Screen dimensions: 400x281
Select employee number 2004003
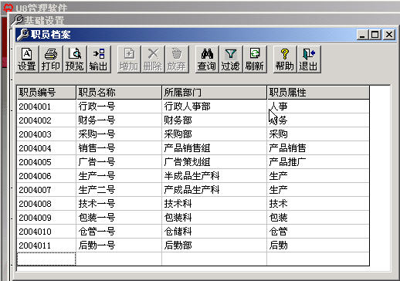pyautogui.click(x=46, y=134)
